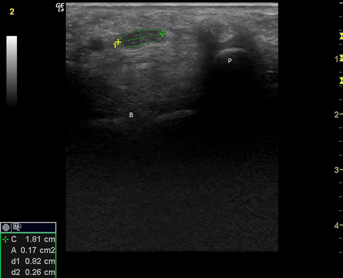The width and height of the screenshot is (343, 278).
Task: Click the grayscale brightness bar
Action: pos(12,71)
